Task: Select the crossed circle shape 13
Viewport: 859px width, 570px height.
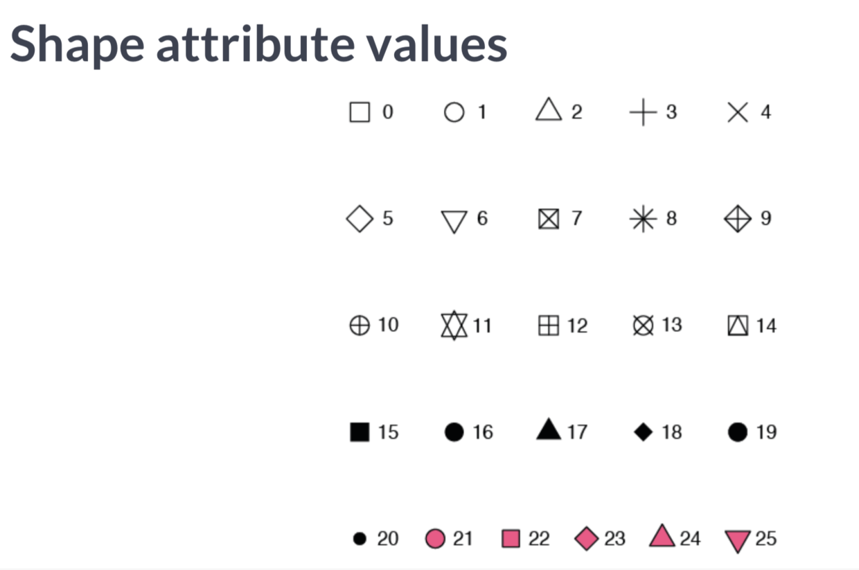Action: pyautogui.click(x=643, y=326)
